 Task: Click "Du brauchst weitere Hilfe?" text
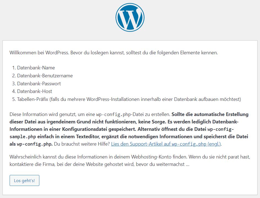pos(82,144)
